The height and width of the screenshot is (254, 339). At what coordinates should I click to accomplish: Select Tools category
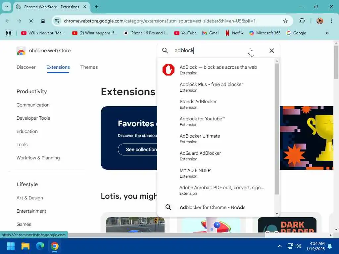(x=22, y=145)
